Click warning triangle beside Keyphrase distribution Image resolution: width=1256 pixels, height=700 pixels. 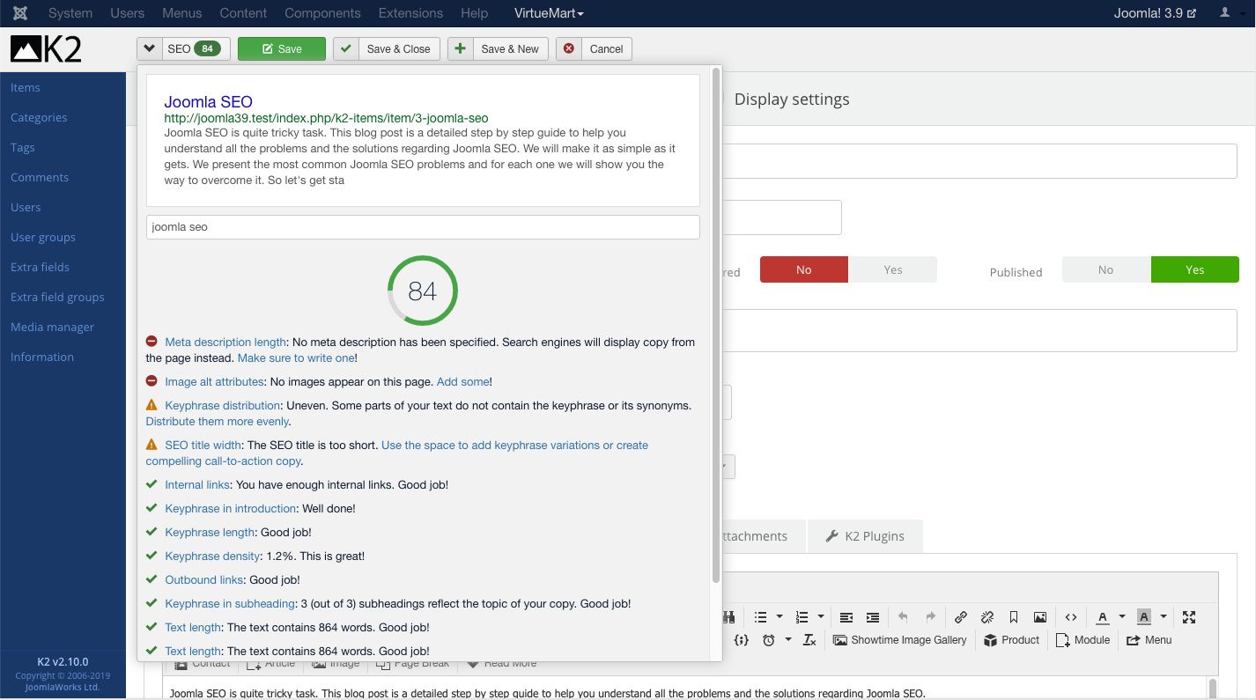(x=151, y=405)
